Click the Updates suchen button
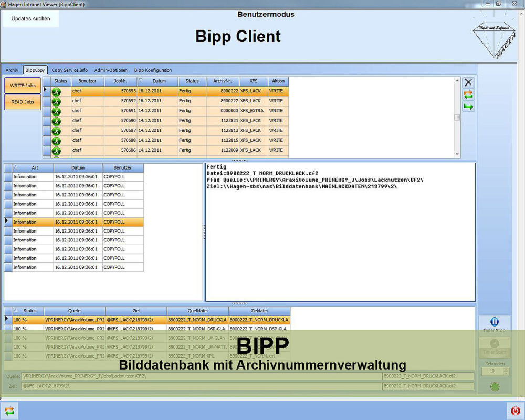Viewport: 525px width, 420px height. tap(31, 19)
